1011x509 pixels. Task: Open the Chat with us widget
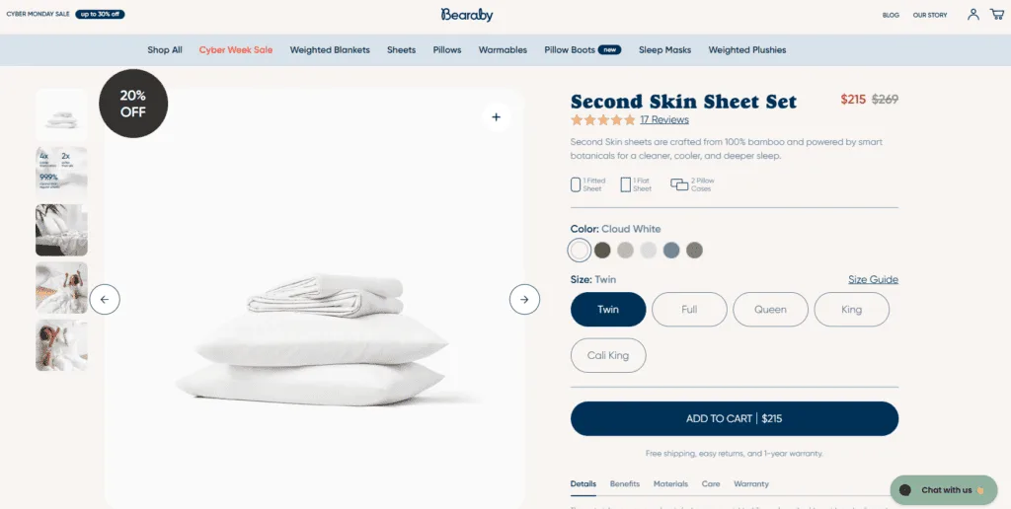pyautogui.click(x=943, y=490)
